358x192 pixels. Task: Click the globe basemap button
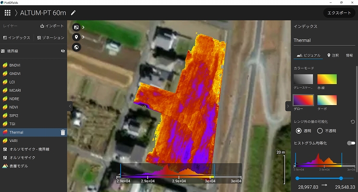tap(76, 47)
